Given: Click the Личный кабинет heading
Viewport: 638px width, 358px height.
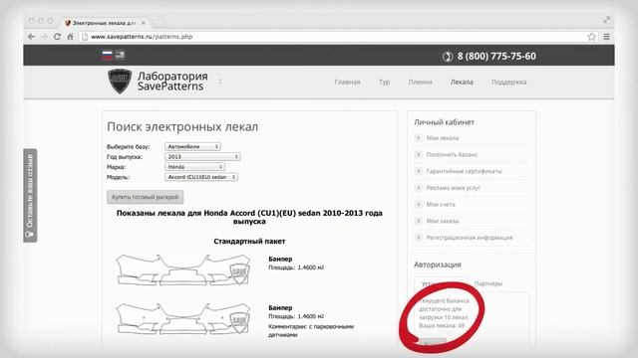Looking at the screenshot, I should [444, 122].
